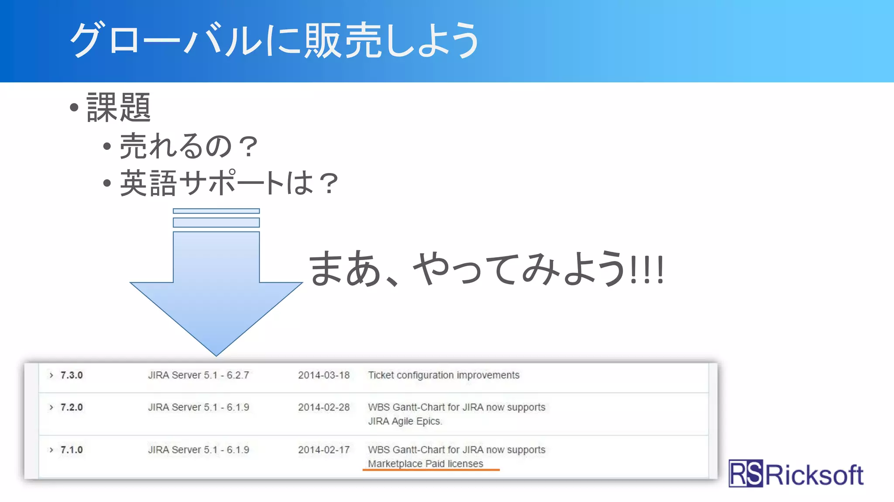The image size is (894, 502).
Task: Expand the 7.3.0 version row chevron
Action: click(51, 375)
